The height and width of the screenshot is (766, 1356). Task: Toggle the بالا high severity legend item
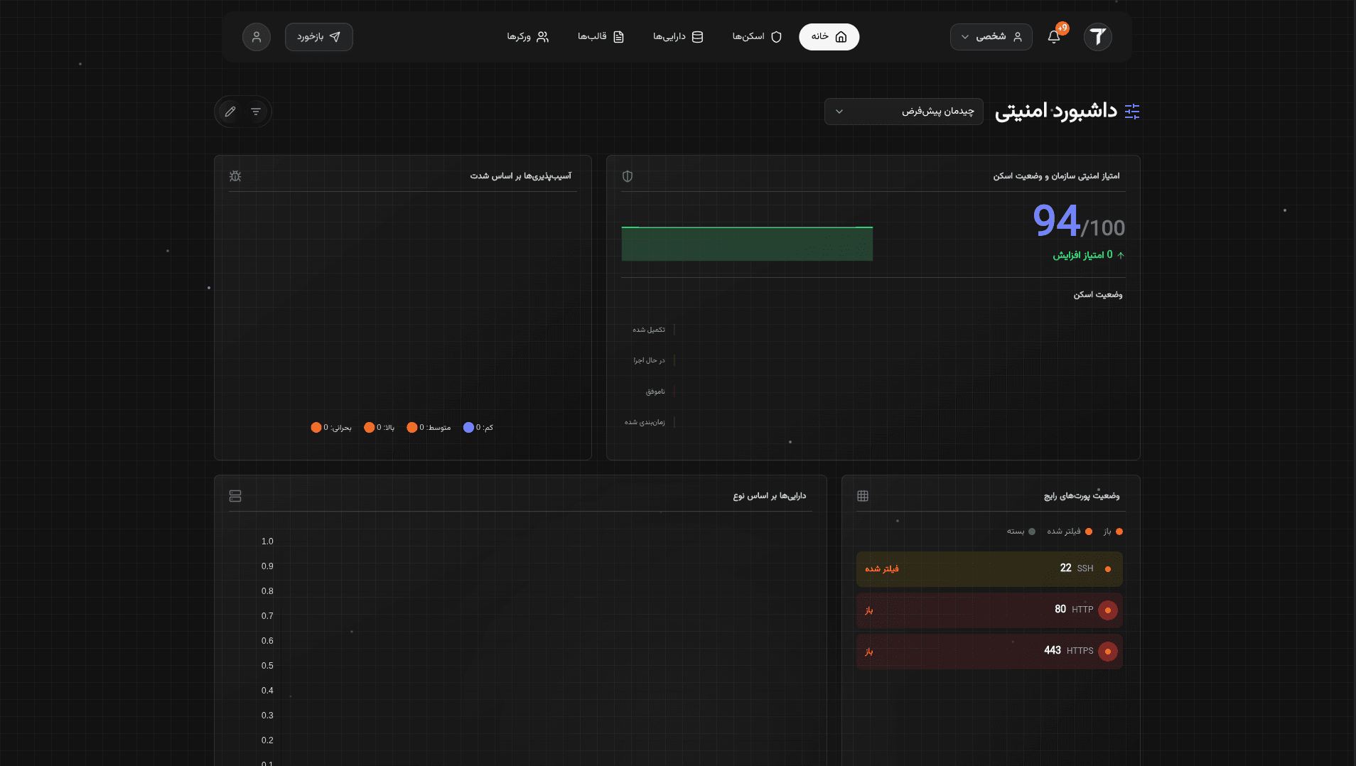pos(379,428)
